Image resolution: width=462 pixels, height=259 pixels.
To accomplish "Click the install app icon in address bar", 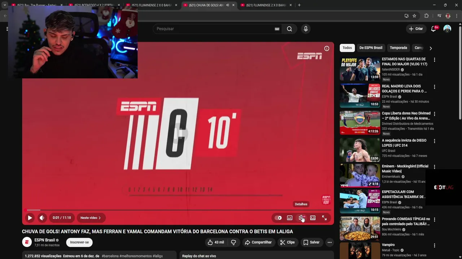I will point(406,16).
